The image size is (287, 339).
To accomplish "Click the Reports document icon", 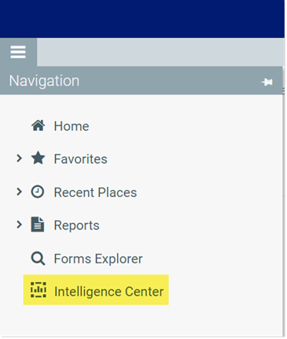I will [x=38, y=225].
